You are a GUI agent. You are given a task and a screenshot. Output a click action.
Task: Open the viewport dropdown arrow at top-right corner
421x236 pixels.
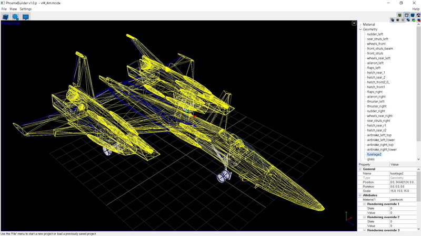pos(354,24)
